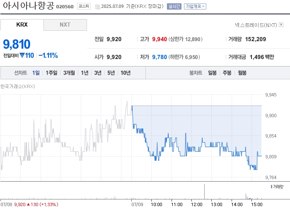The height and width of the screenshot is (214, 290).
Task: Open the 기업개요 dropdown
Action: point(195,6)
